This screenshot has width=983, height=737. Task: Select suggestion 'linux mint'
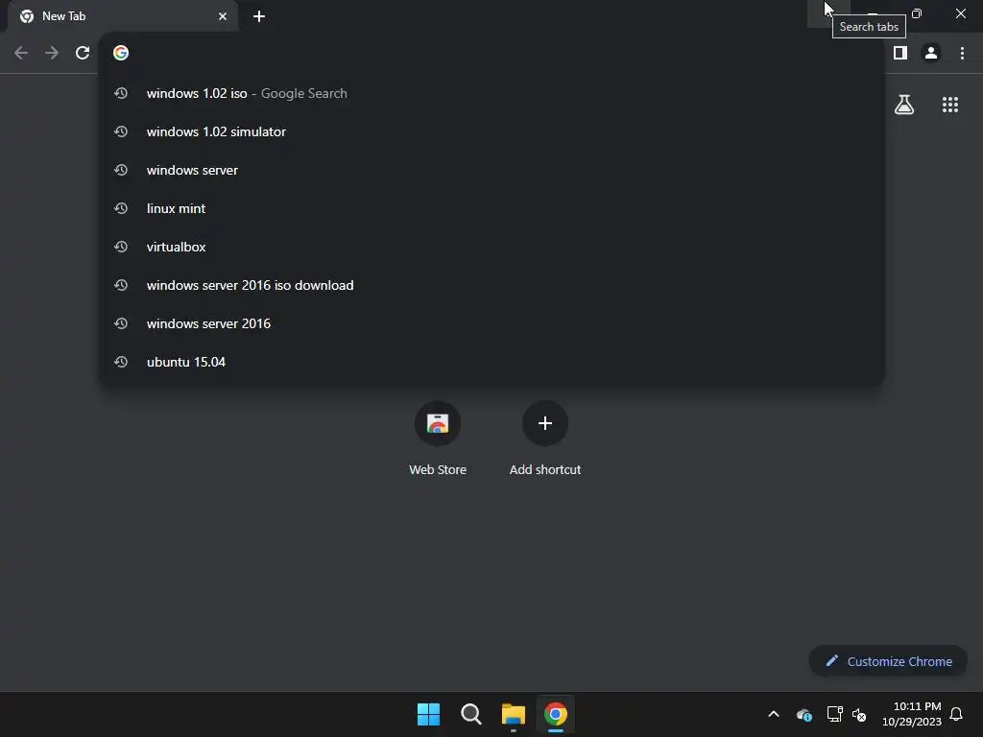tap(491, 208)
